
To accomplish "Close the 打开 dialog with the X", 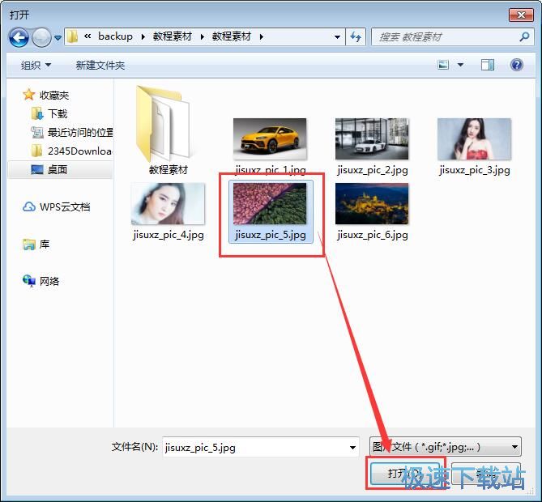I will [x=521, y=15].
